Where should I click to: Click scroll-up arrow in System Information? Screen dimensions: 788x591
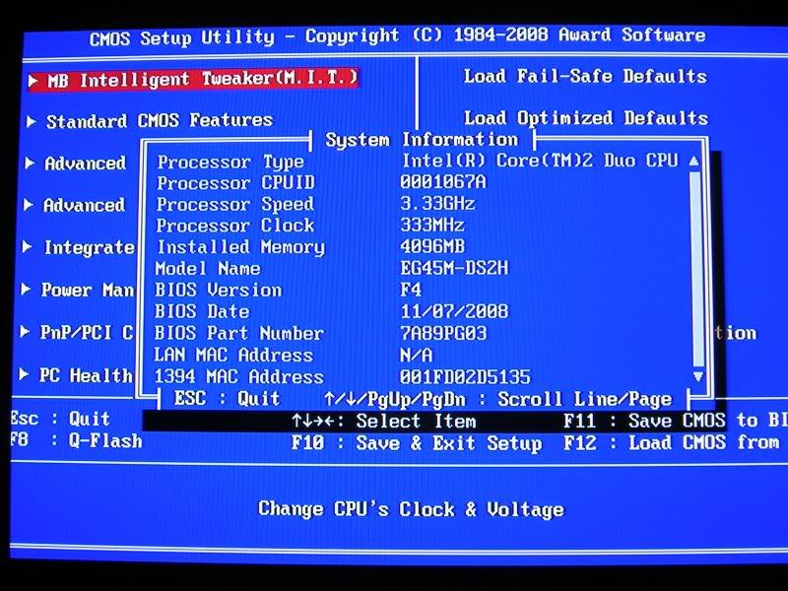(694, 161)
